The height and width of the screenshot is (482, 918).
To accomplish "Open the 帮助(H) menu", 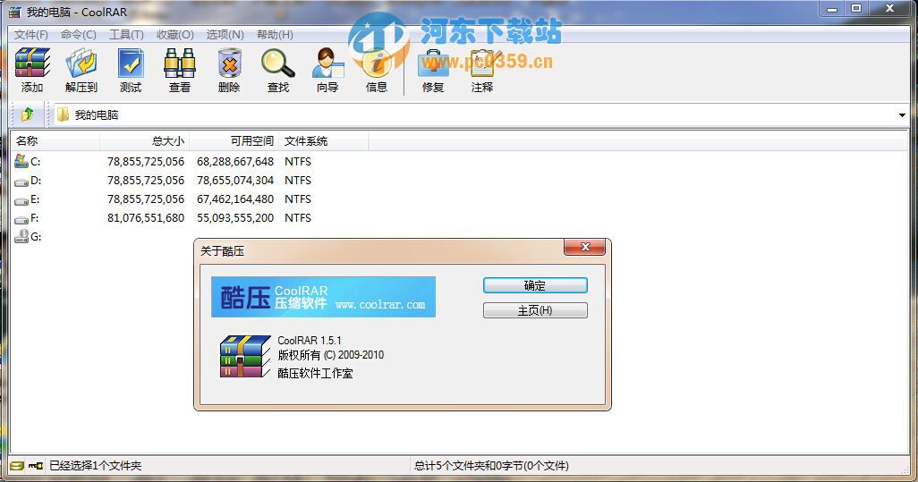I will tap(275, 35).
